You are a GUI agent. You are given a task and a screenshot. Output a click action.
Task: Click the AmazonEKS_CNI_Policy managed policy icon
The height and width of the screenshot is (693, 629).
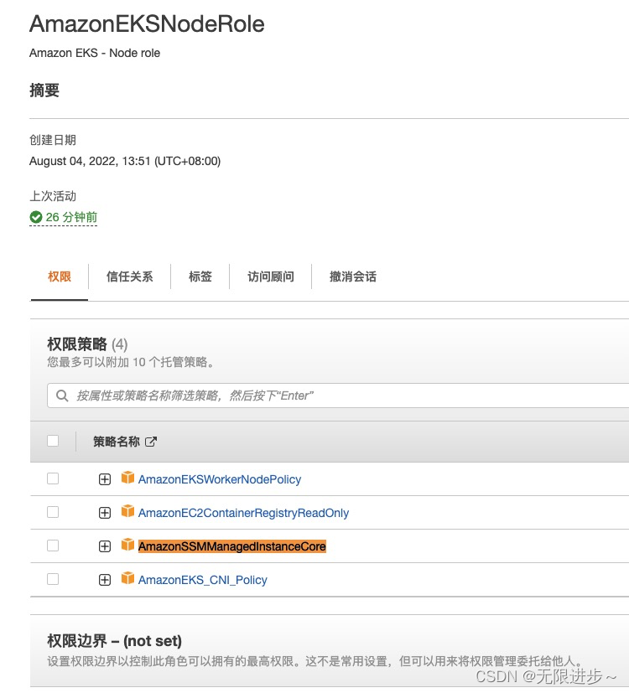click(127, 579)
